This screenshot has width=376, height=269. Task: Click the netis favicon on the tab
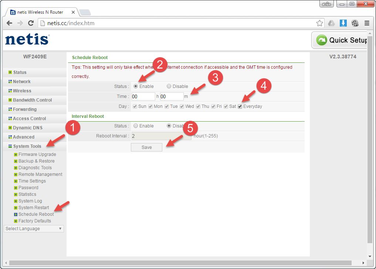[x=13, y=12]
